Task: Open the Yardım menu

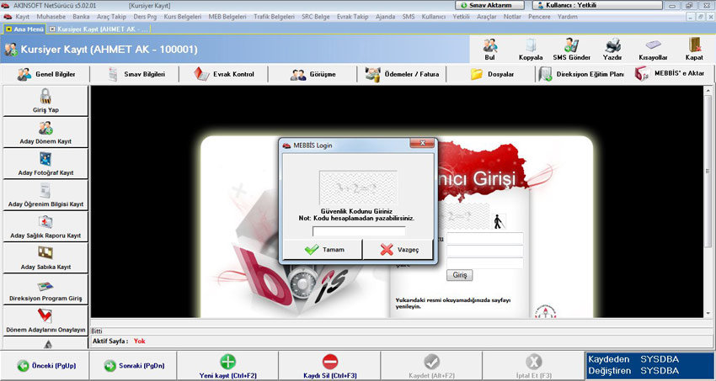Action: point(567,17)
